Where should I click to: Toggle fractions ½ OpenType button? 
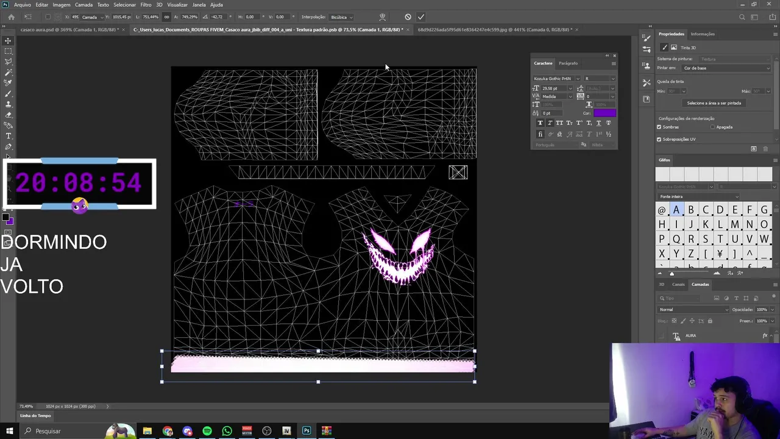coord(608,134)
